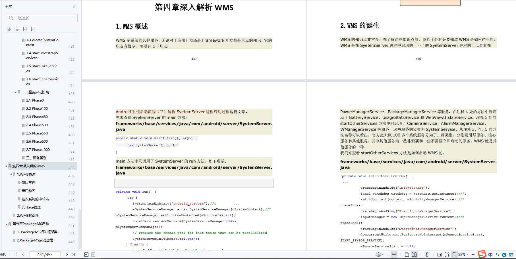Select bookmark 2.4 Phase500
The width and height of the screenshot is (516, 259).
tap(37, 125)
